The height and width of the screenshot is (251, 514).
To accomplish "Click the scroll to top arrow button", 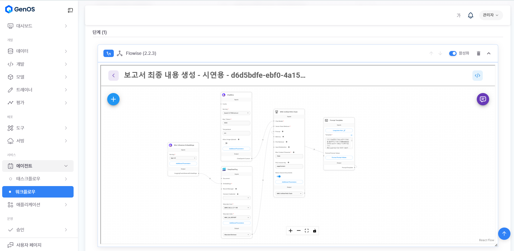I will coord(504,234).
